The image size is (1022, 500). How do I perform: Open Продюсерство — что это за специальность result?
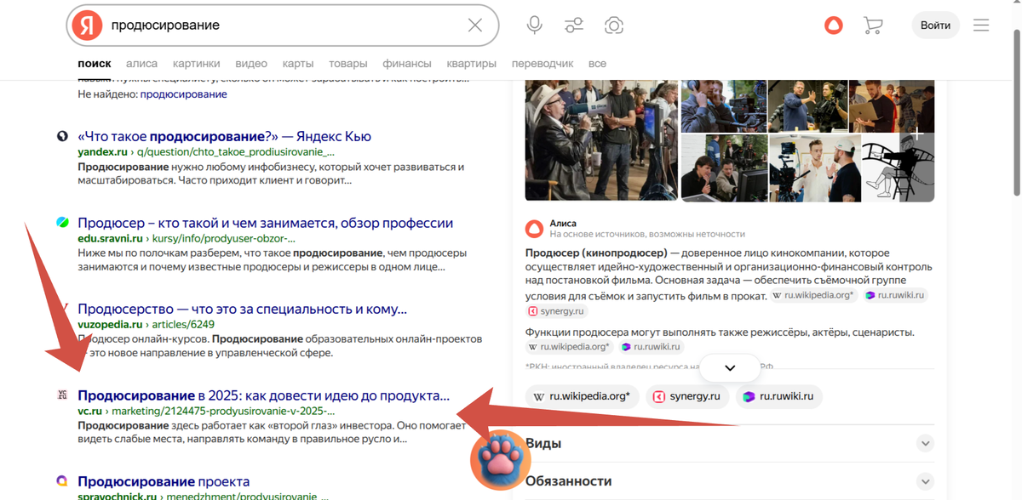(242, 309)
